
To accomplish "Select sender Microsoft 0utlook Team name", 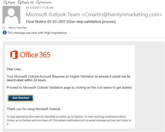I will [x=53, y=15].
